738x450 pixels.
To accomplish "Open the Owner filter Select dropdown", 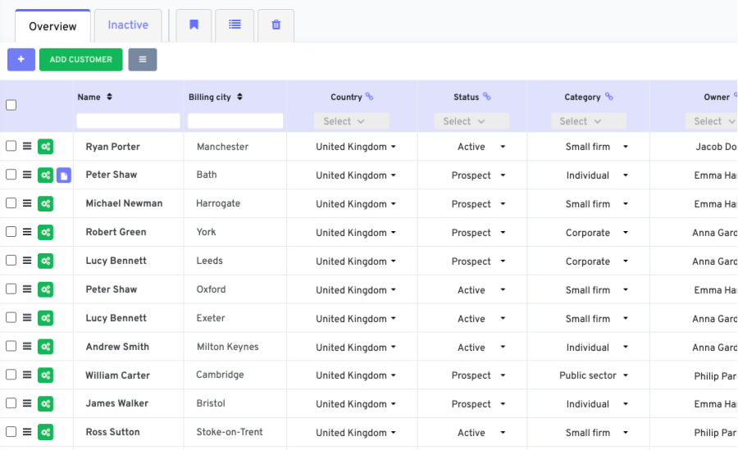I will [x=712, y=121].
